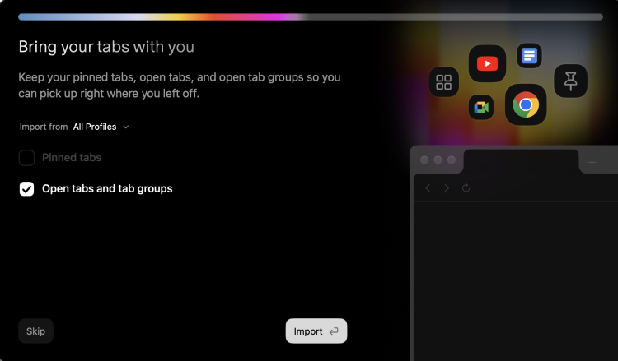Select the dark tab in browser mockup
Image resolution: width=618 pixels, height=361 pixels.
[520, 161]
